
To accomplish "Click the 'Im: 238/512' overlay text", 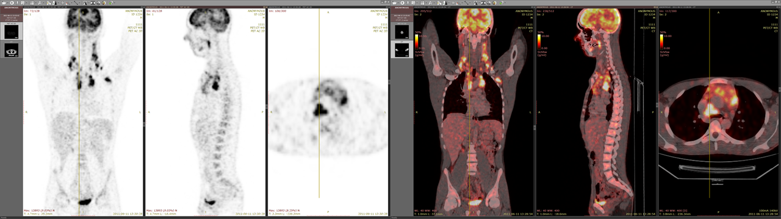I will point(546,10).
